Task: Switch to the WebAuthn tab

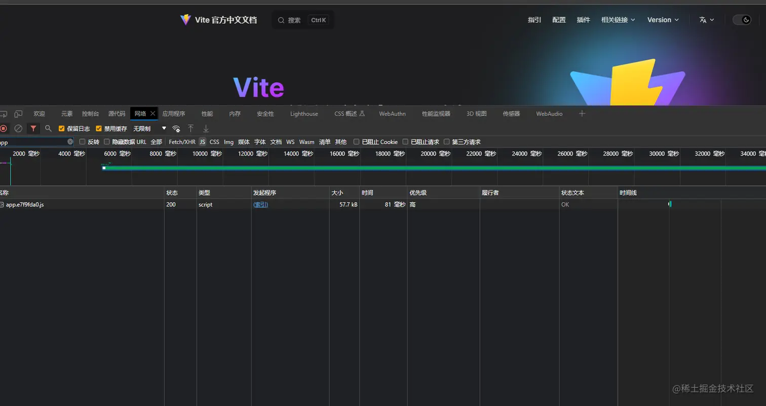Action: pyautogui.click(x=393, y=114)
